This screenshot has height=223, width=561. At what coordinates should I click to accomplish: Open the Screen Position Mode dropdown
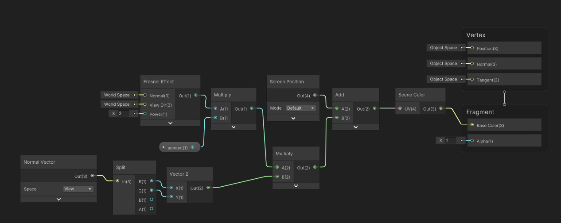(x=301, y=108)
